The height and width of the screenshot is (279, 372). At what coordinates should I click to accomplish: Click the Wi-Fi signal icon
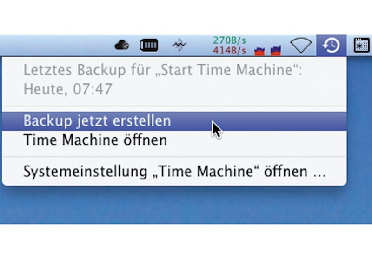(301, 45)
